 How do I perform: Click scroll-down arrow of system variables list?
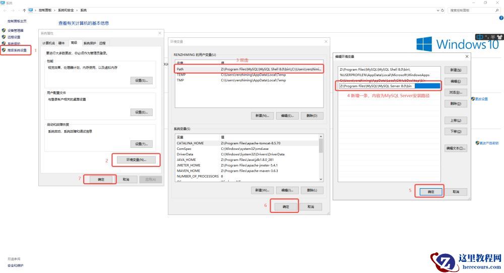tap(321, 179)
